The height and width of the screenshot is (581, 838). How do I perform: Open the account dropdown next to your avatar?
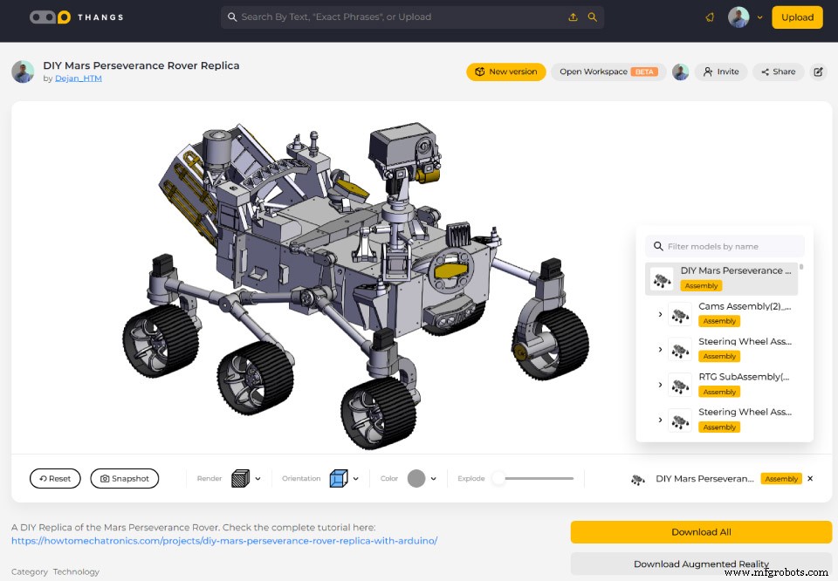click(x=759, y=17)
